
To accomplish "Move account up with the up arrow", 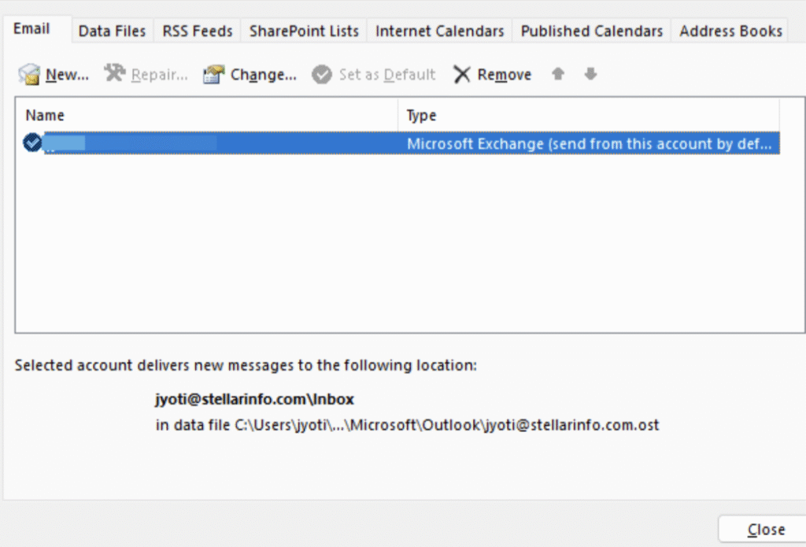I will [x=558, y=74].
